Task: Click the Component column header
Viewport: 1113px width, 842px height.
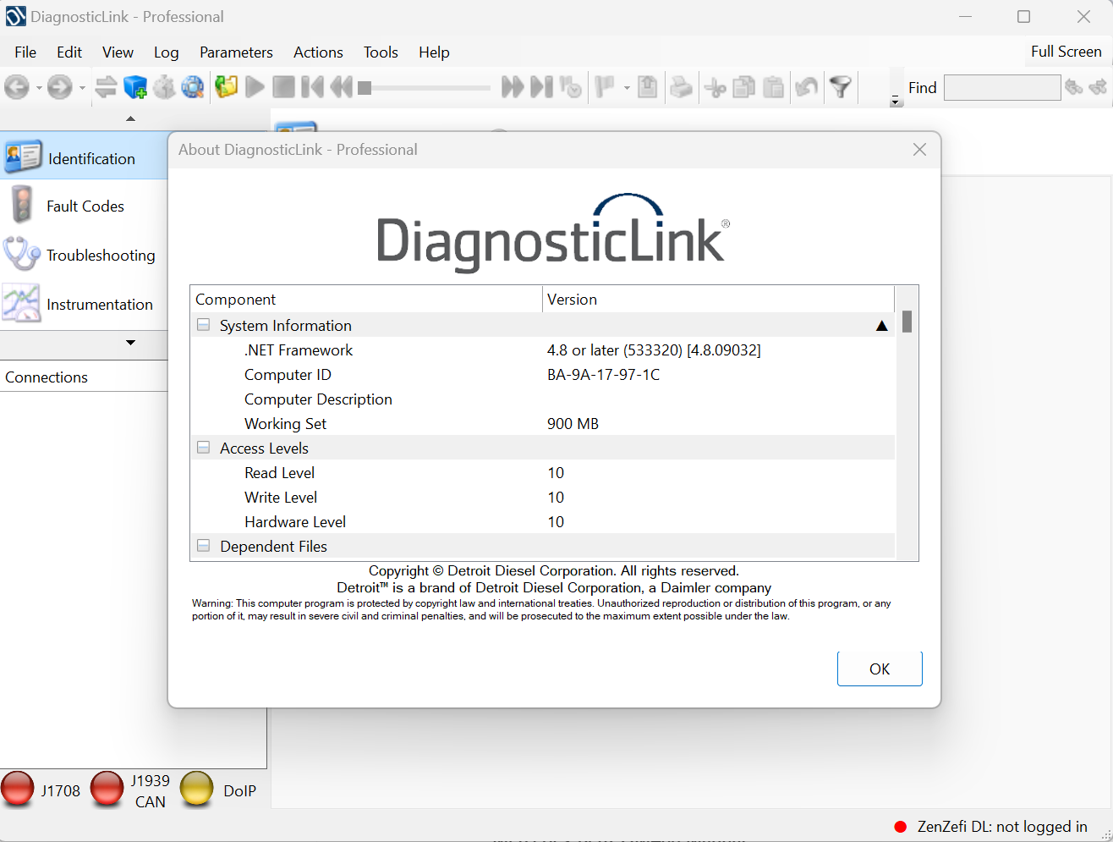Action: pos(366,300)
